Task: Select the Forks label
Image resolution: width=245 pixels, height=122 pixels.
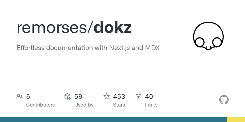Action: [151, 105]
